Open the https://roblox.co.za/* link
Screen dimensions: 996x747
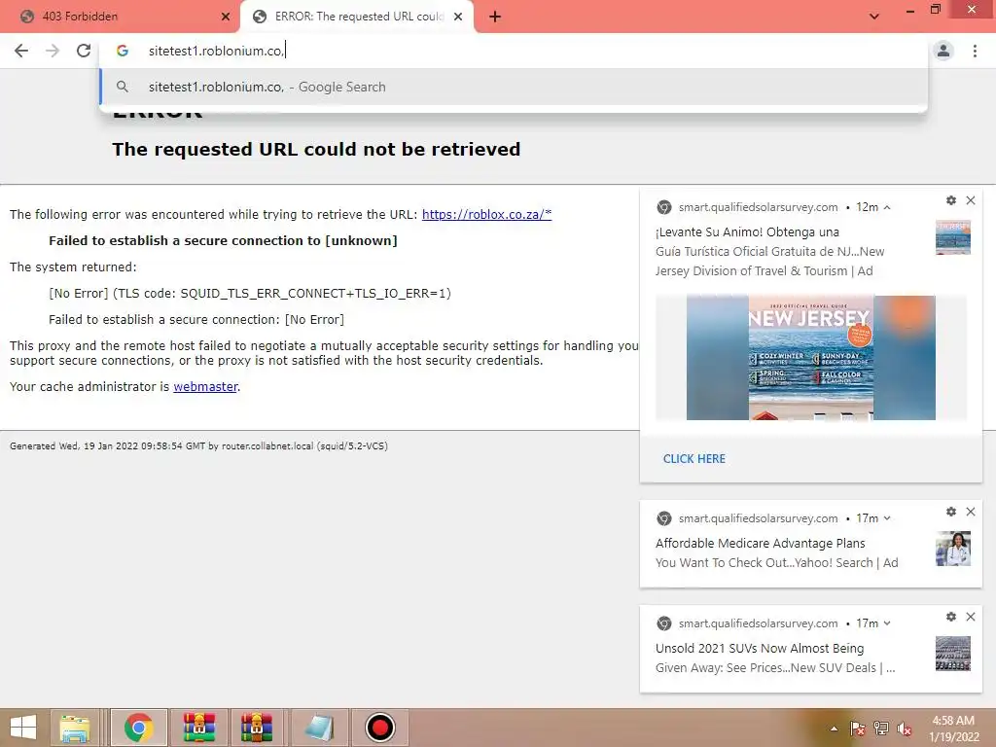pyautogui.click(x=486, y=215)
